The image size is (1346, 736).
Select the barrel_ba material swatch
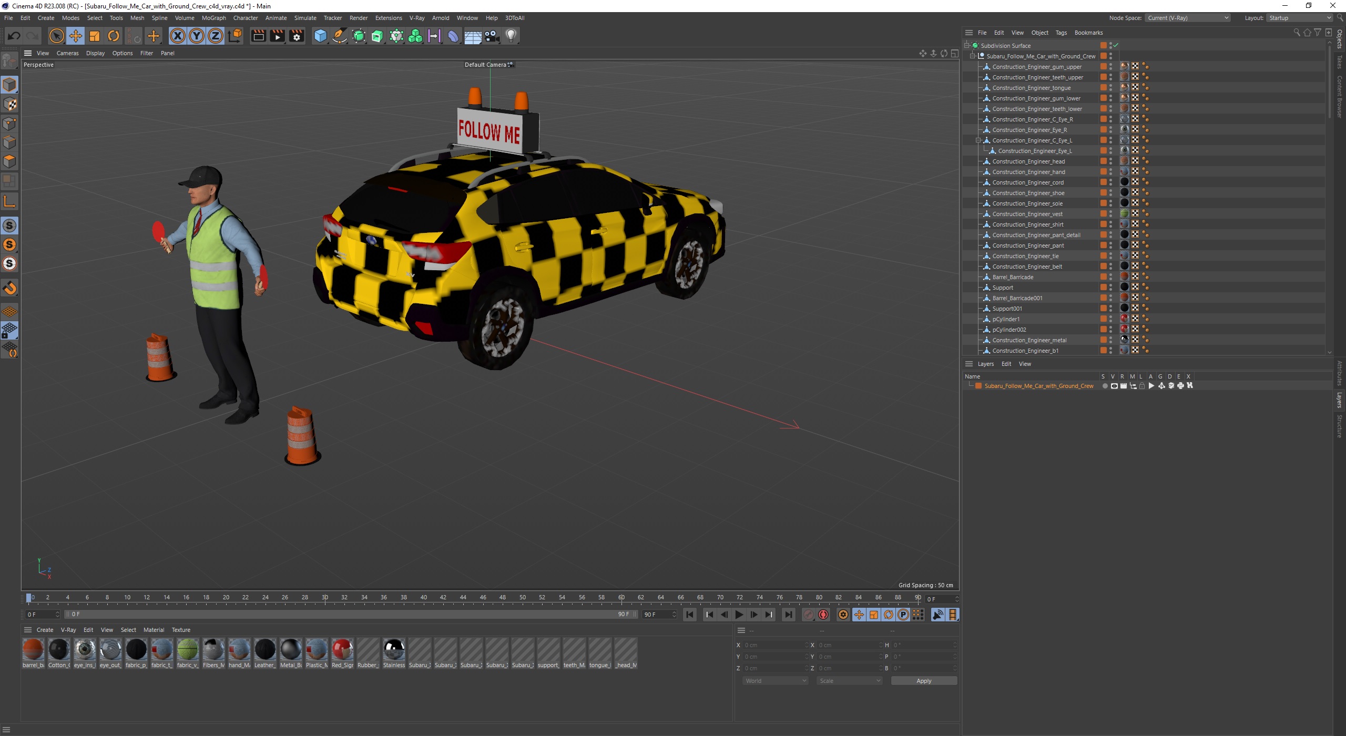pyautogui.click(x=33, y=653)
